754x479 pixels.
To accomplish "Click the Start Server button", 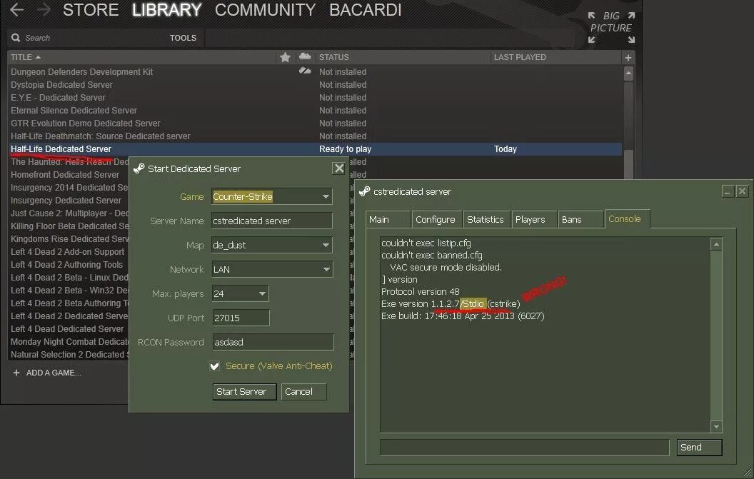I will click(x=244, y=391).
